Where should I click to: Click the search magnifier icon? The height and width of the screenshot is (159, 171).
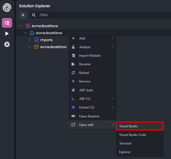click(x=34, y=15)
